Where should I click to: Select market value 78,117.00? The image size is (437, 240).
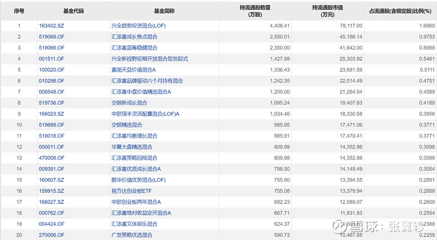[351, 26]
